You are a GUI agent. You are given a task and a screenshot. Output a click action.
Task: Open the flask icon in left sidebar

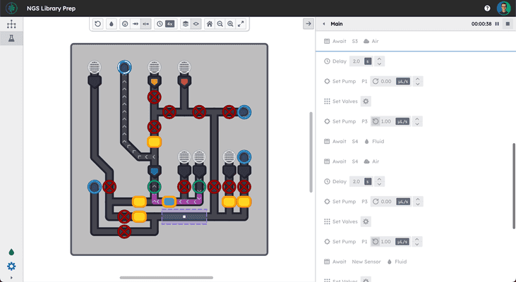click(11, 39)
